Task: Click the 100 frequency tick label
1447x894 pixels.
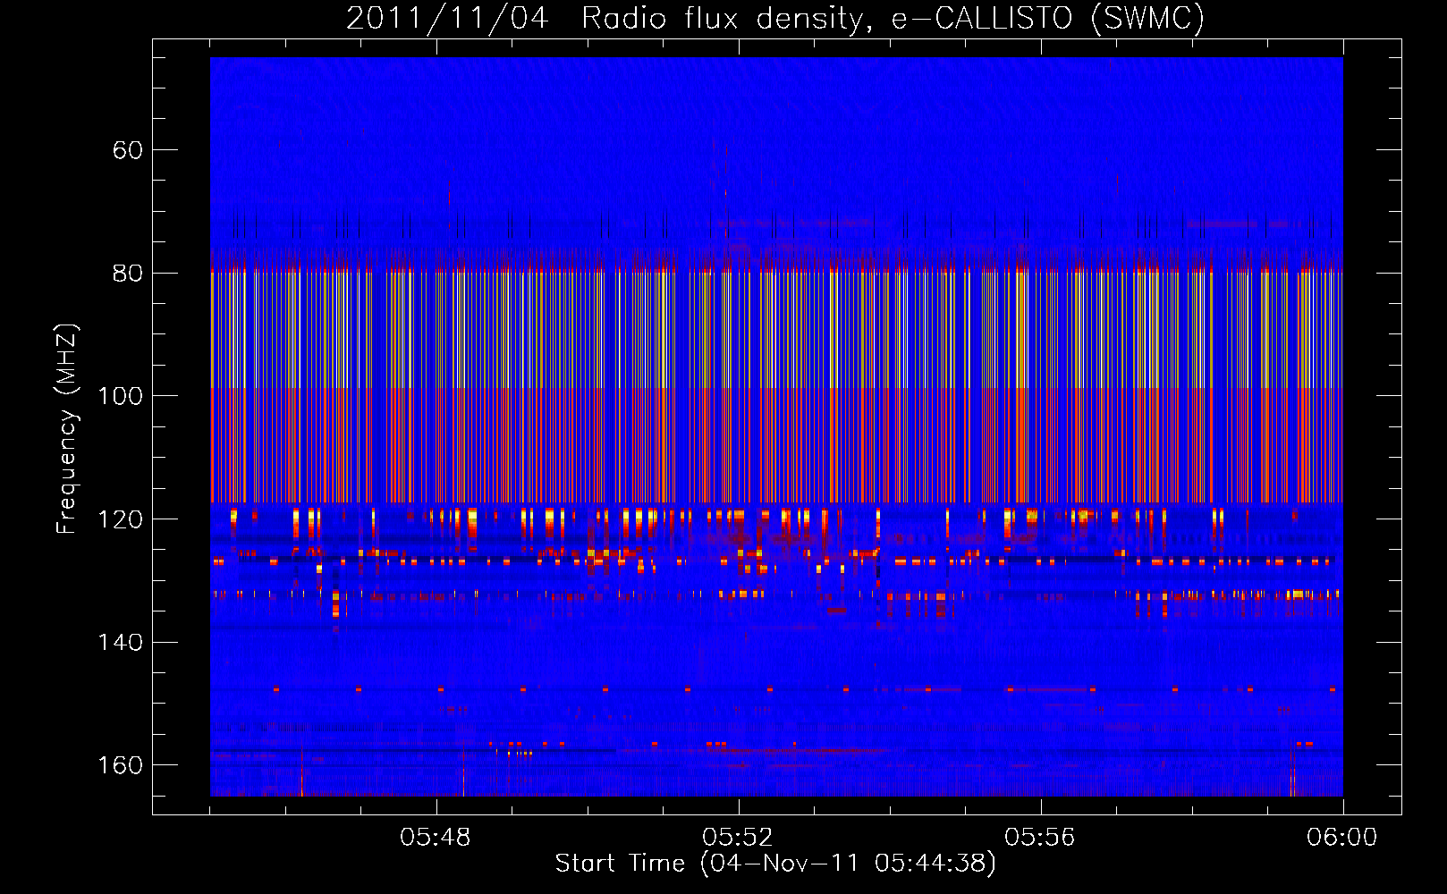Action: pos(121,396)
